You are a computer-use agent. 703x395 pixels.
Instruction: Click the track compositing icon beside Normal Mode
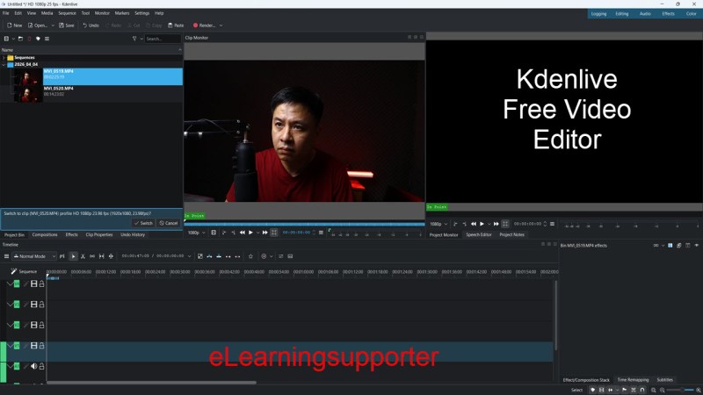[62, 256]
